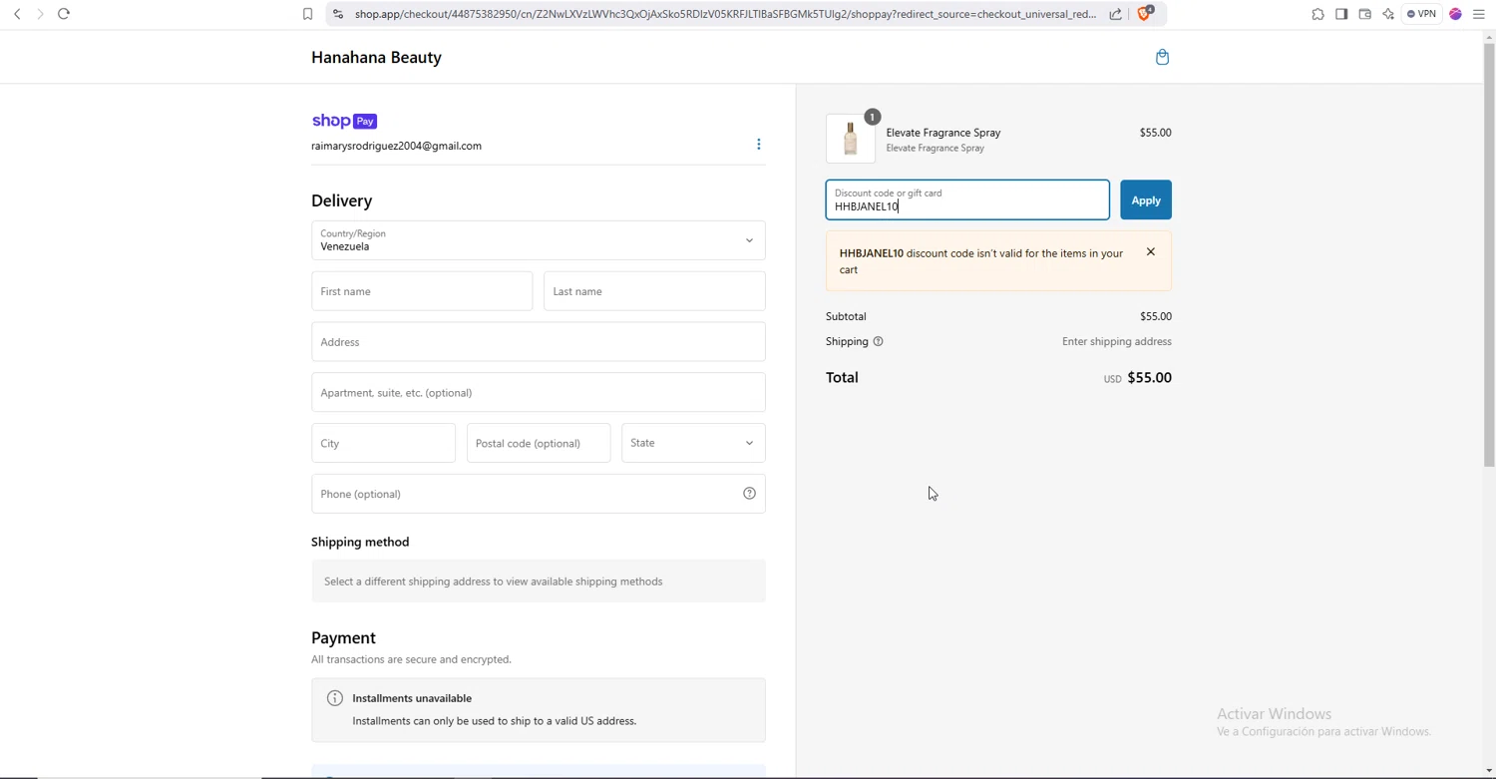
Task: Open the cart bag icon in header
Action: pyautogui.click(x=1162, y=57)
